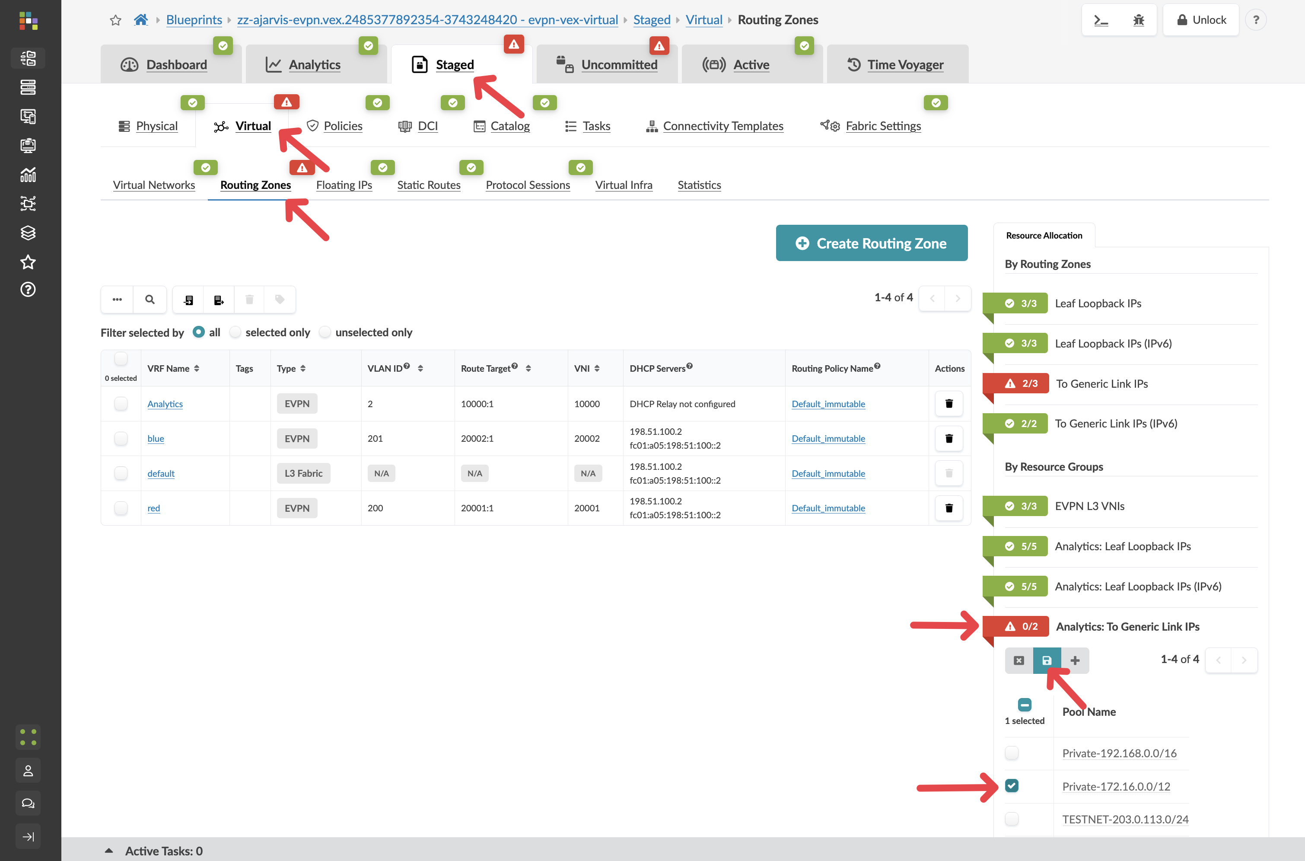Delete the blue routing zone with its trash icon
Viewport: 1305px width, 861px height.
949,438
